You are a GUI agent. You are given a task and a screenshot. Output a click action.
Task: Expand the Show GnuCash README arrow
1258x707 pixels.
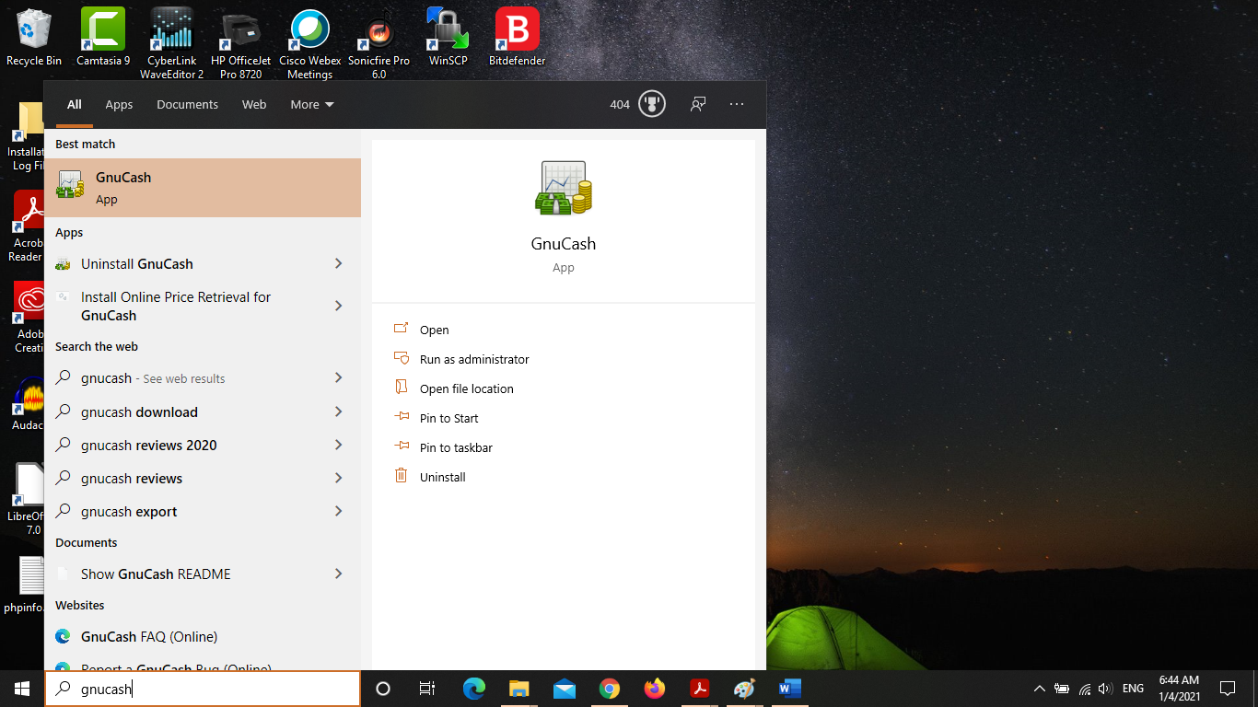[x=338, y=574]
